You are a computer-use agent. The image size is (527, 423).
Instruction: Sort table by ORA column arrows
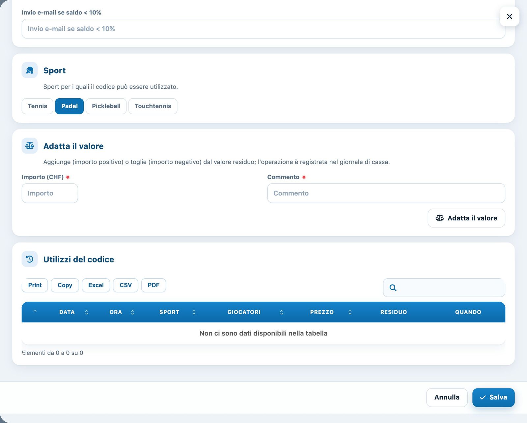[132, 312]
